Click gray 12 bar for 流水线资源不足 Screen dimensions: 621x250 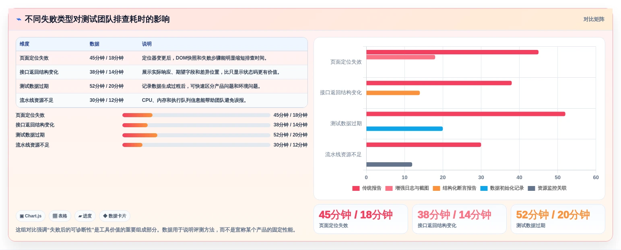[x=389, y=164]
